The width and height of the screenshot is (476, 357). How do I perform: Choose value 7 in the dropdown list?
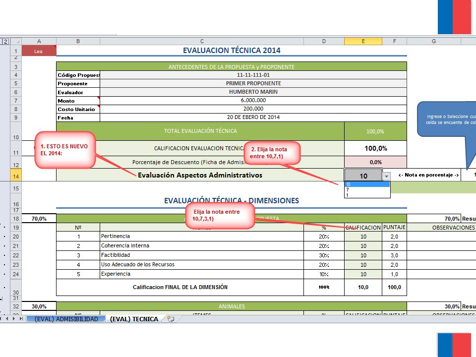click(367, 190)
